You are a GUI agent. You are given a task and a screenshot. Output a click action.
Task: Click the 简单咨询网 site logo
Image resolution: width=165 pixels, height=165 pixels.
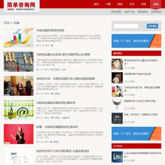click(x=21, y=6)
